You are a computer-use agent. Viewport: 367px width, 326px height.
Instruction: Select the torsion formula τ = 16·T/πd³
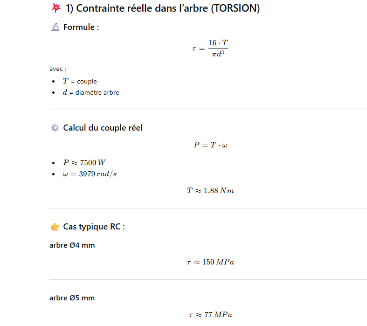210,49
